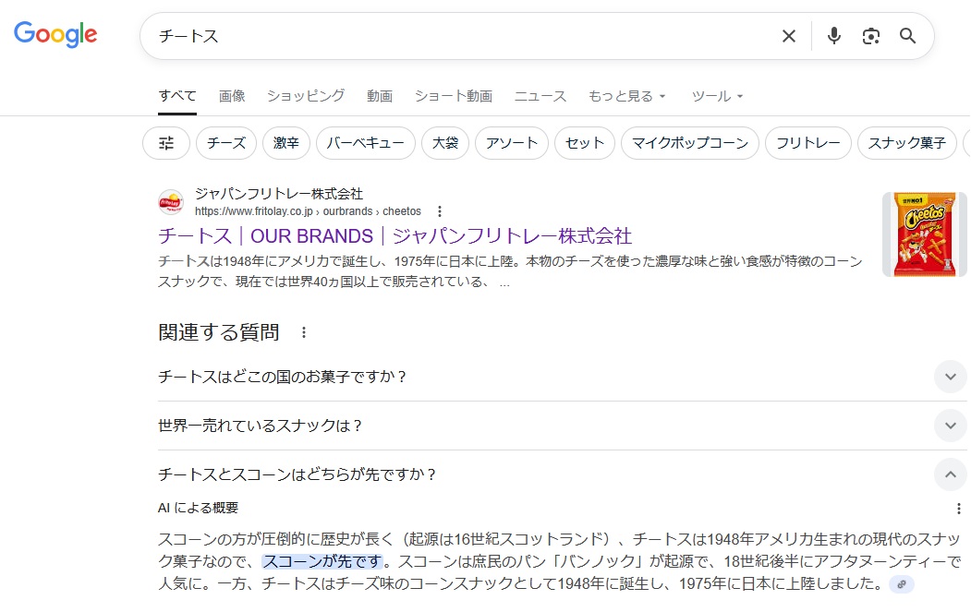
Task: Click the Cheetos package thumbnail
Action: click(x=925, y=234)
